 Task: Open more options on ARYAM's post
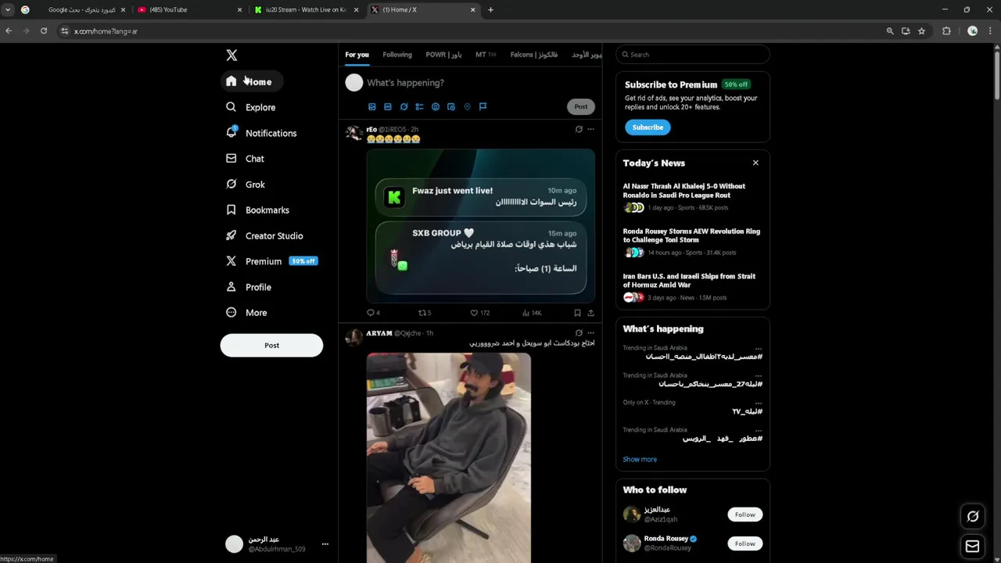pos(590,333)
